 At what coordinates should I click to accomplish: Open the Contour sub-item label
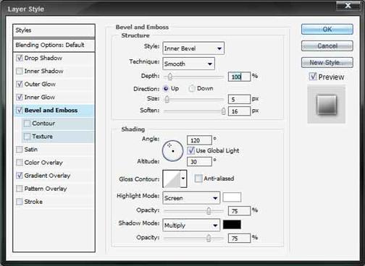pyautogui.click(x=43, y=124)
